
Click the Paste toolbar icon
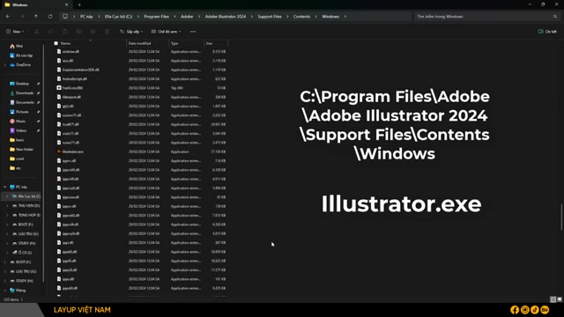coord(65,32)
